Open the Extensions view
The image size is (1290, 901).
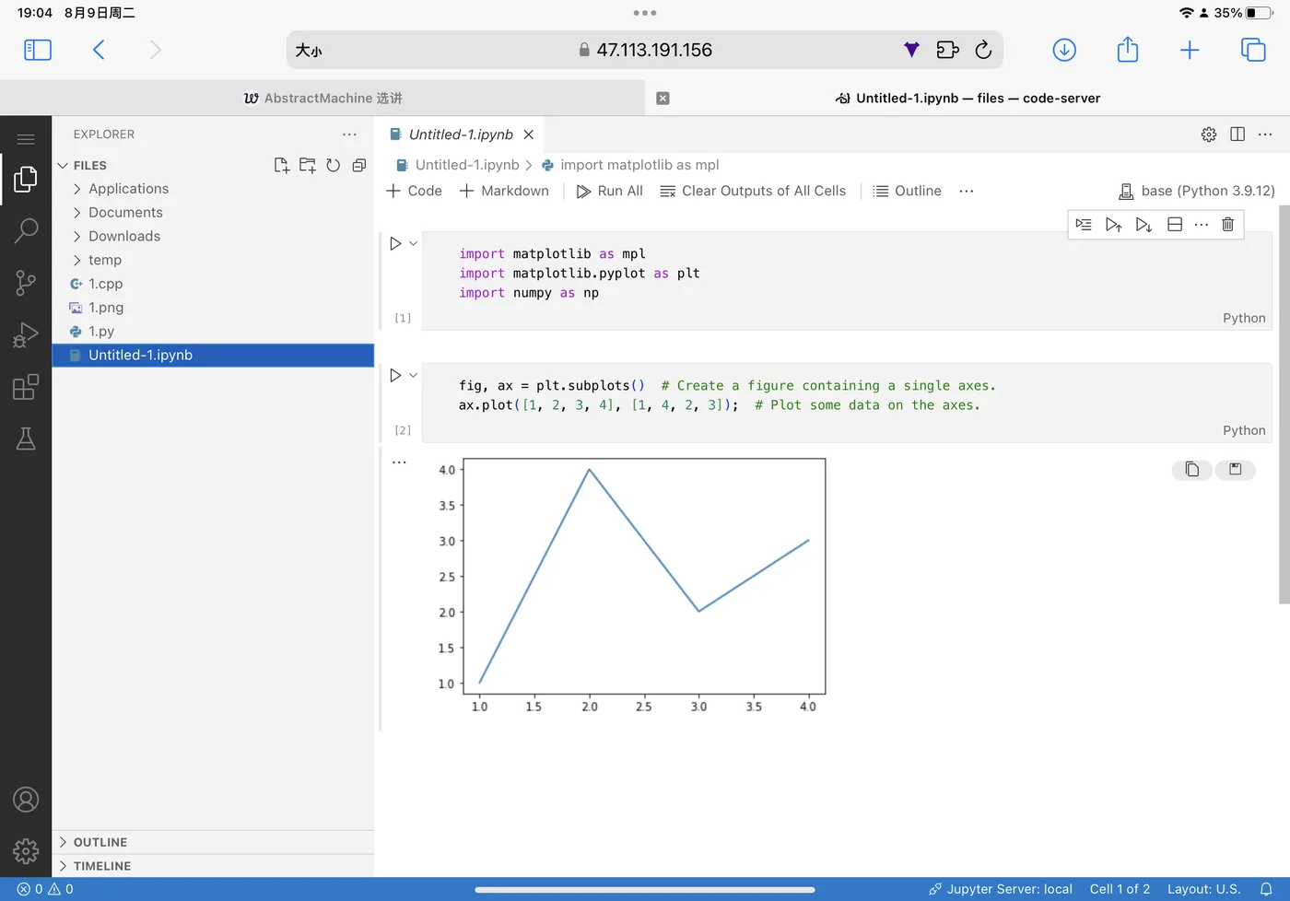[x=26, y=387]
